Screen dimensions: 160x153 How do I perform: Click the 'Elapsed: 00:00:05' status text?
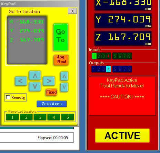53,138
